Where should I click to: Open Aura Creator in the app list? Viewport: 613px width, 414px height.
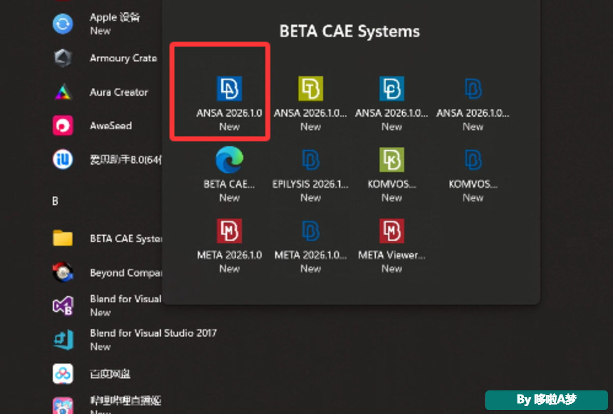[100, 92]
